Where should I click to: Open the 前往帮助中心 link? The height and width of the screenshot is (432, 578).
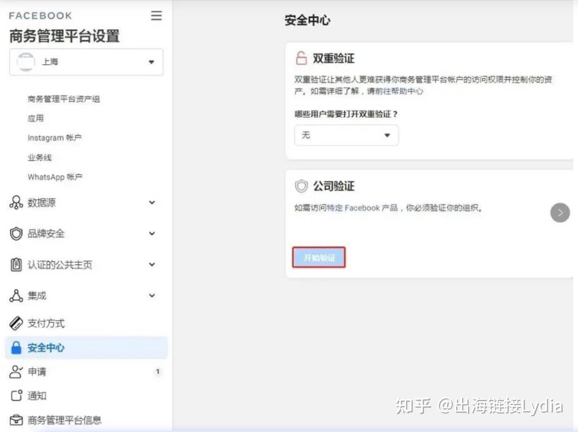click(x=398, y=91)
